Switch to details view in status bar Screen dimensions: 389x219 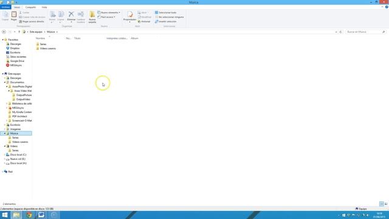(382, 204)
